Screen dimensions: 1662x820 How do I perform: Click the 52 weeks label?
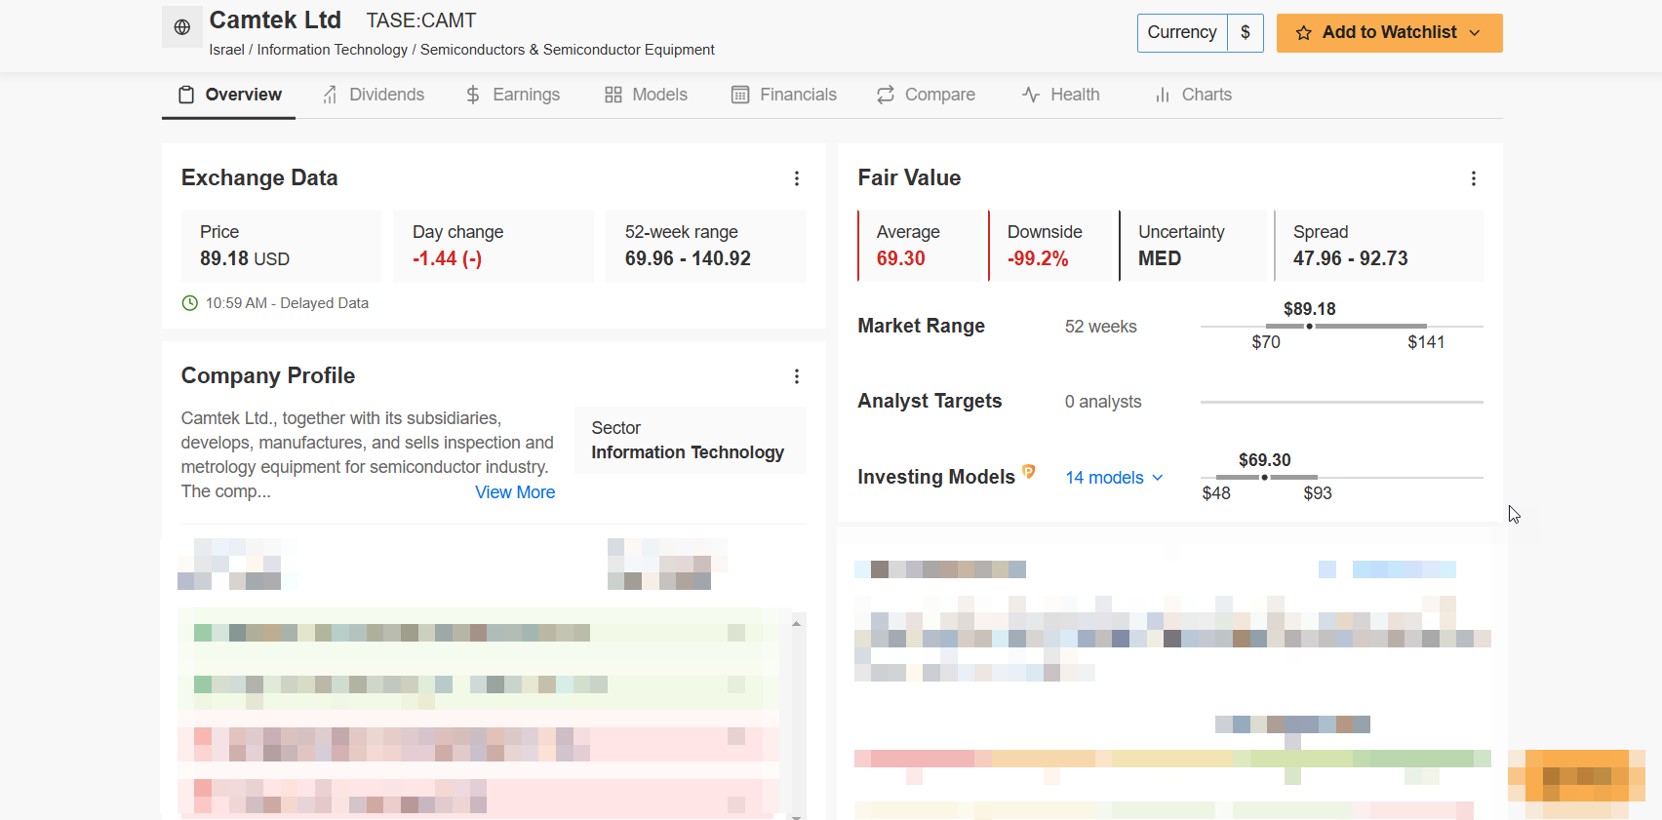coord(1101,327)
